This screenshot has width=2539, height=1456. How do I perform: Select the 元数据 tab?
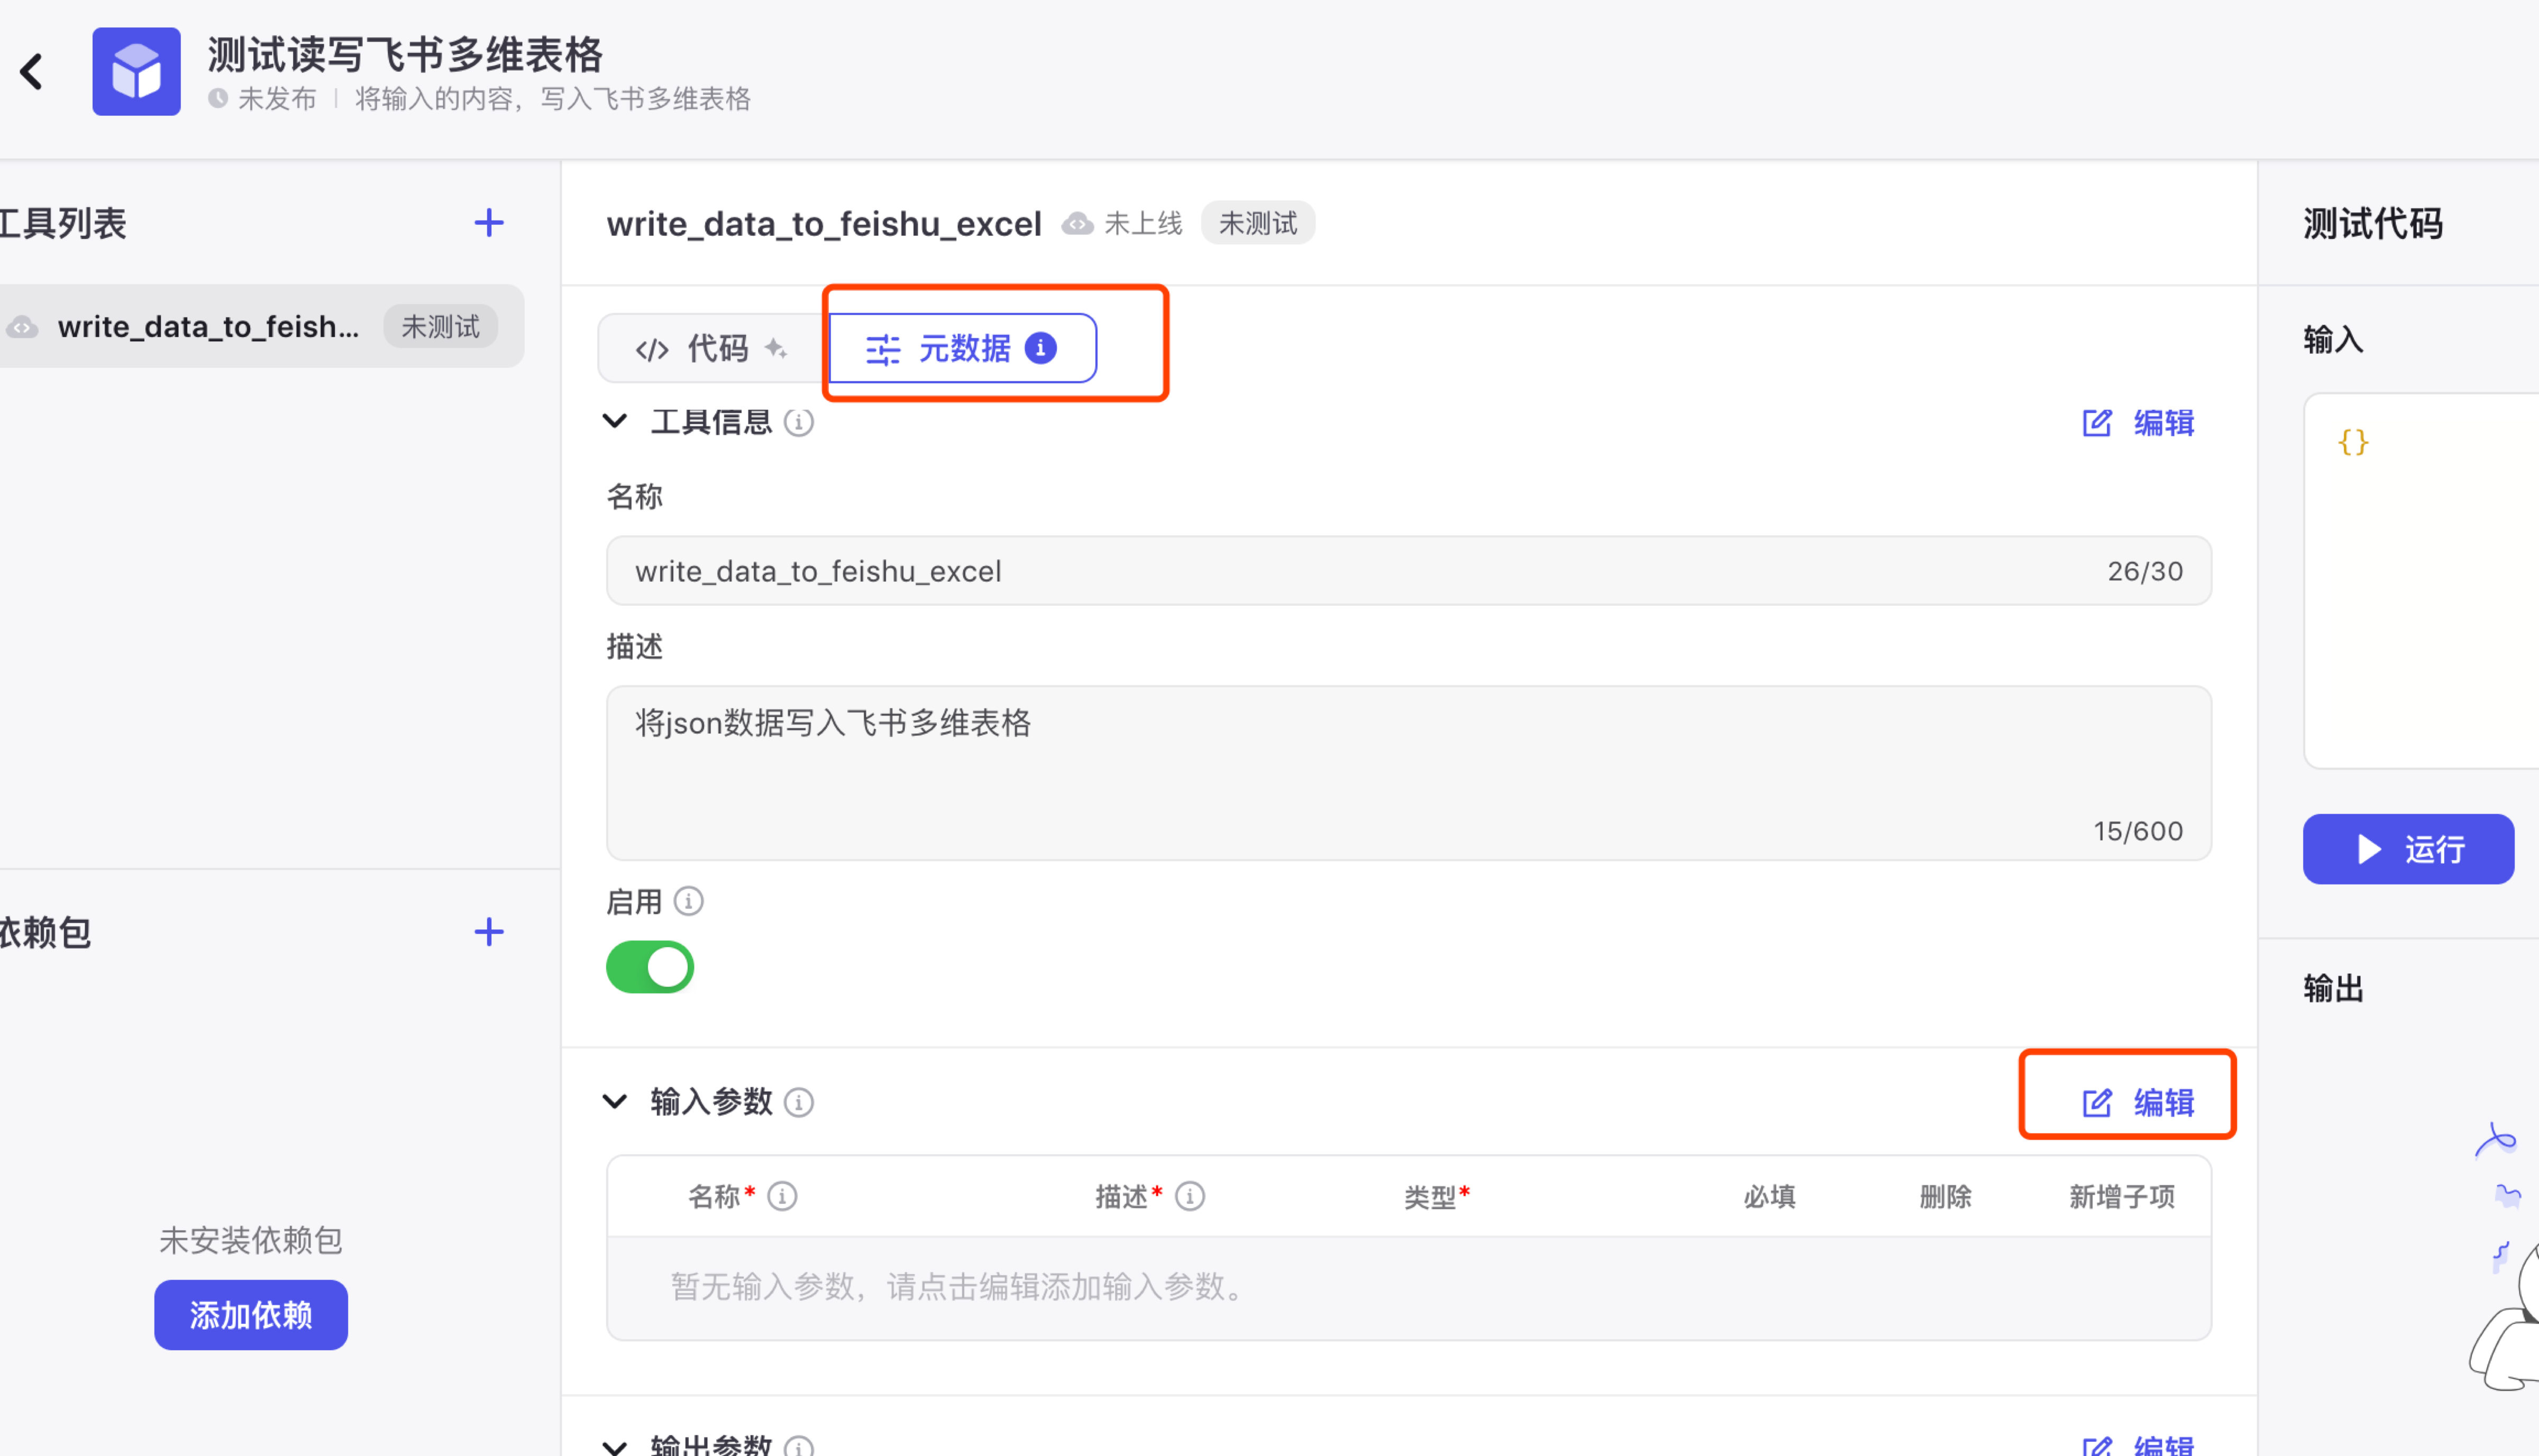click(x=962, y=349)
